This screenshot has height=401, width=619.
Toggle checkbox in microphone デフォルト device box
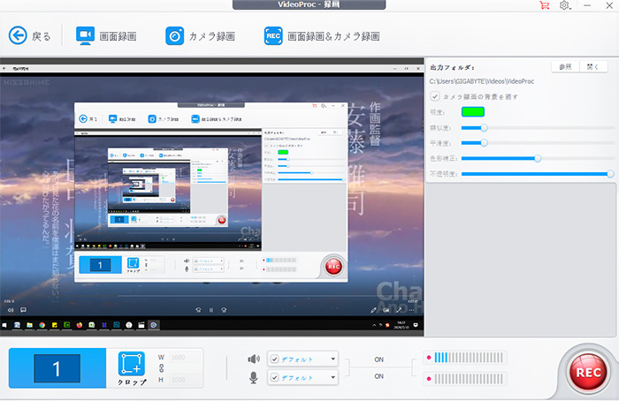275,378
